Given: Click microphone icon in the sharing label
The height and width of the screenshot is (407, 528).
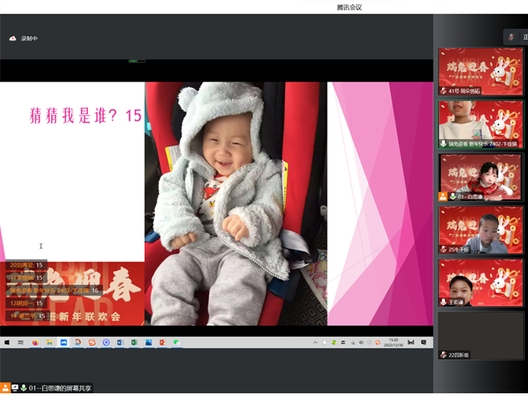Looking at the screenshot, I should point(23,388).
